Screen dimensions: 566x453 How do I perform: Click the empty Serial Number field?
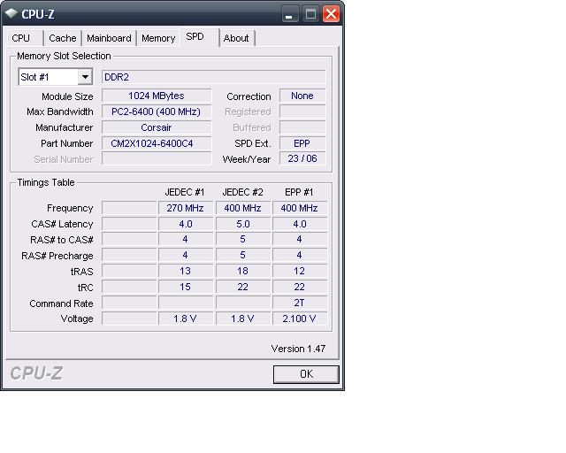point(157,158)
